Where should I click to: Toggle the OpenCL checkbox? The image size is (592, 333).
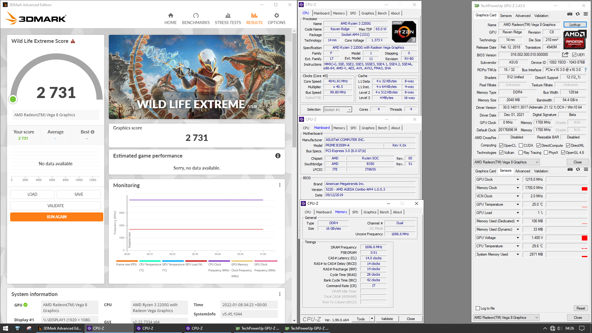pyautogui.click(x=501, y=146)
